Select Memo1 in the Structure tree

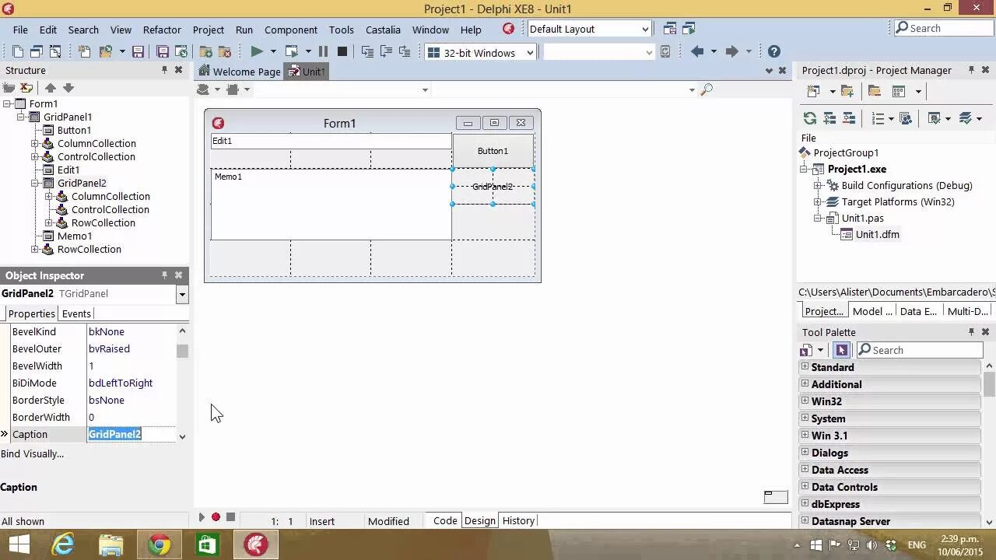point(75,236)
